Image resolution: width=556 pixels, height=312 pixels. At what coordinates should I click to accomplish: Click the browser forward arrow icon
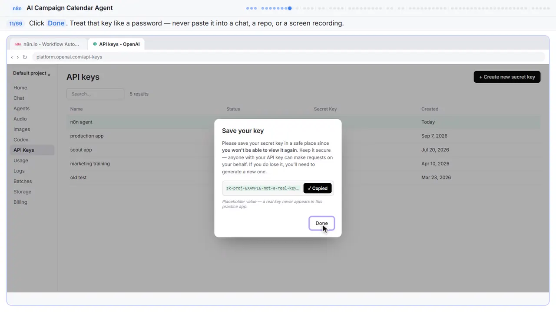pos(18,57)
